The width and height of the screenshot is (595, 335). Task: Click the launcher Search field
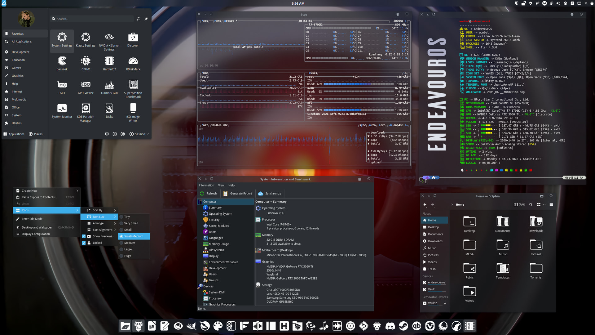pyautogui.click(x=93, y=19)
